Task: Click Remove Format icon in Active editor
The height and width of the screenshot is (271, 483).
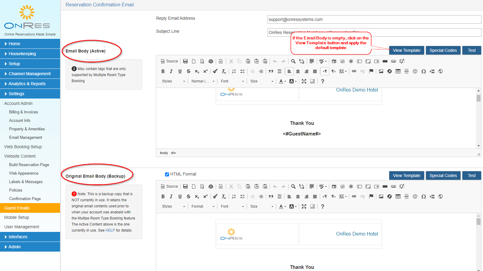Action: coord(224,71)
